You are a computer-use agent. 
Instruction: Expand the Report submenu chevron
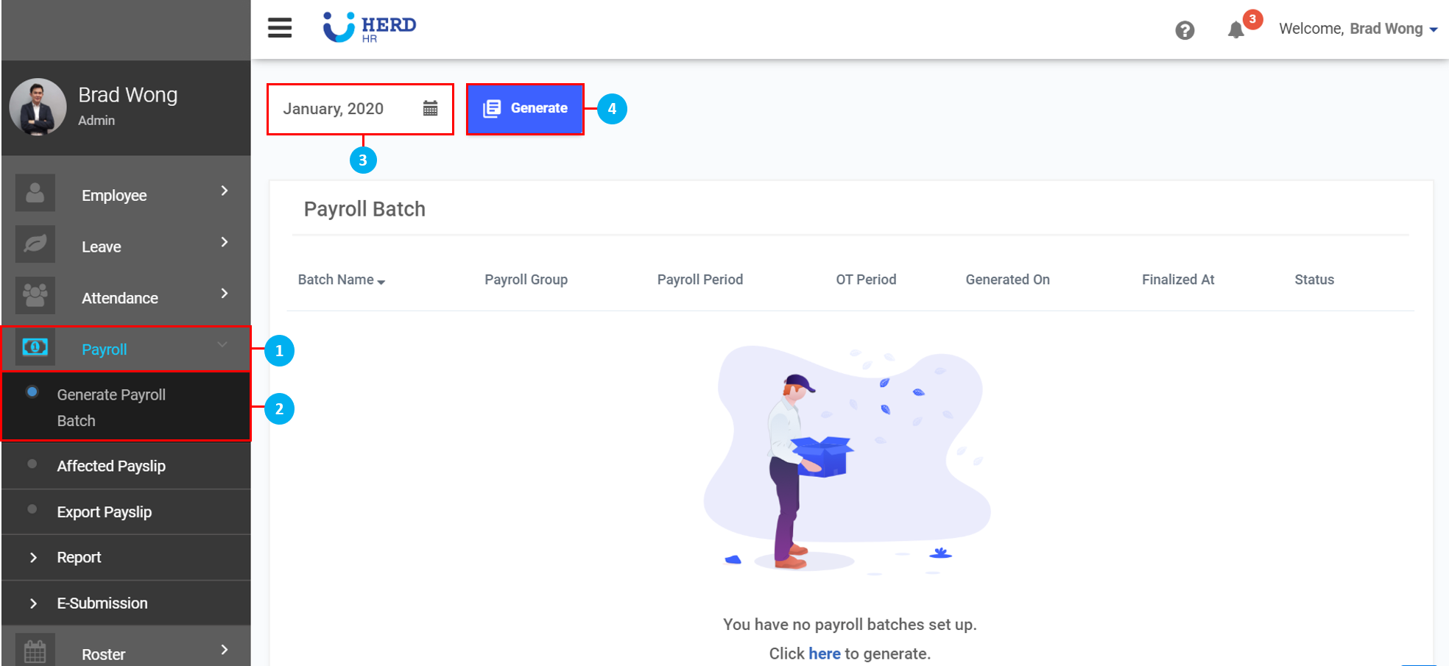[33, 558]
